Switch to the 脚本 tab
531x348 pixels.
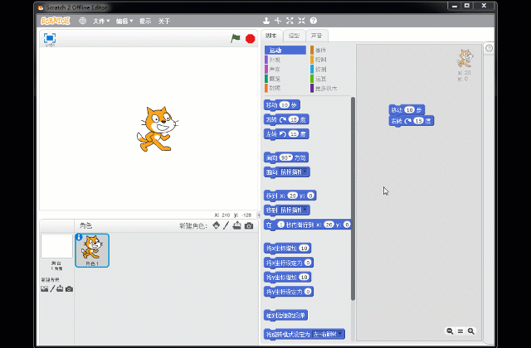coord(271,36)
